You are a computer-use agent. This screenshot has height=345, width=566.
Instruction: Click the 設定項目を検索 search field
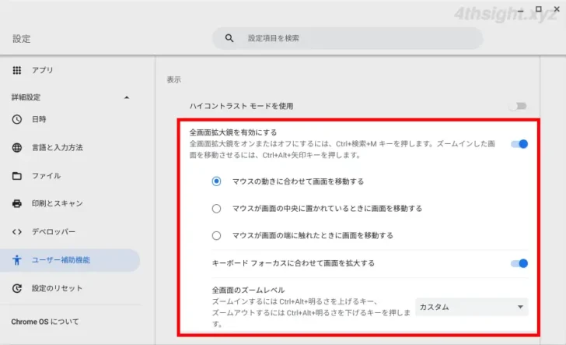click(x=348, y=38)
